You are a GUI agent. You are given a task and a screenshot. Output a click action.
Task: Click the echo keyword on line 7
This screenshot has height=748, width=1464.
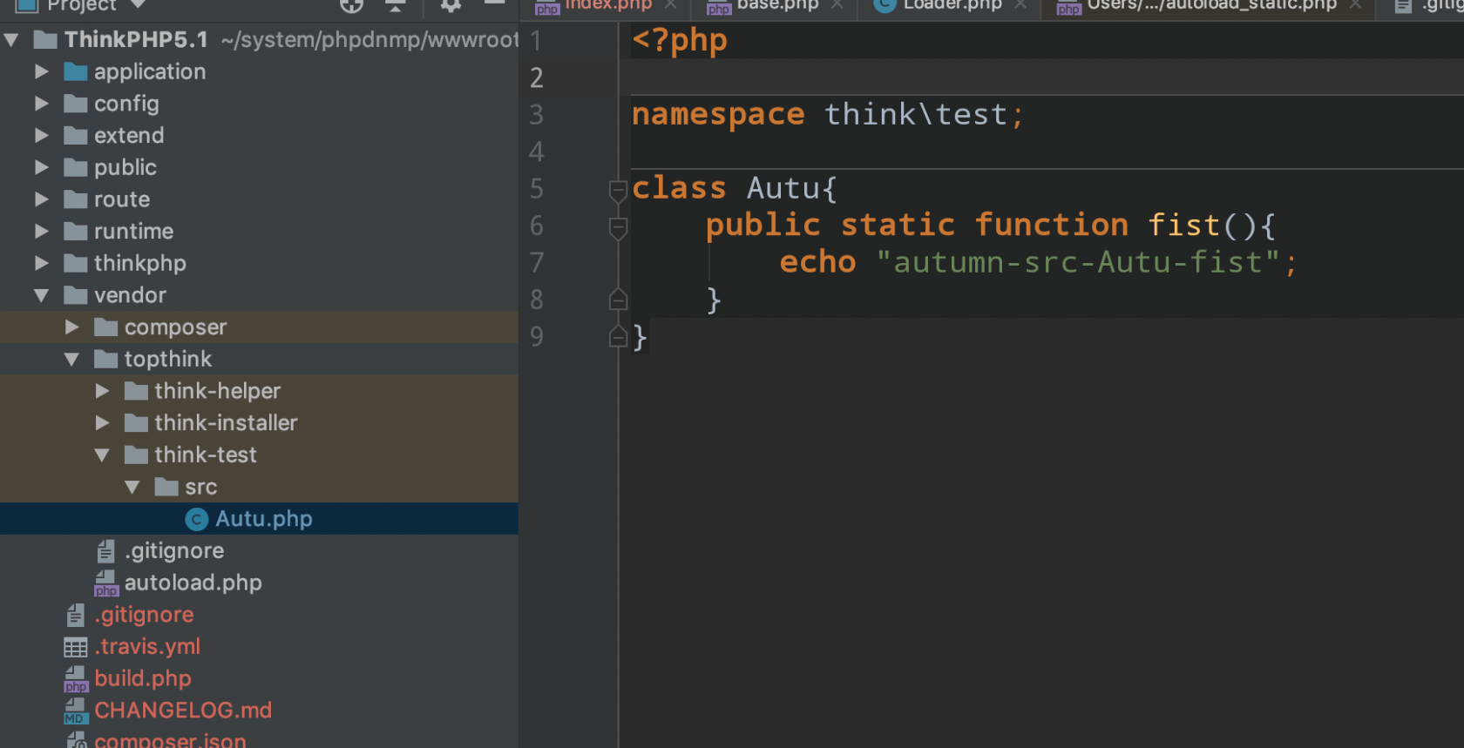point(817,262)
